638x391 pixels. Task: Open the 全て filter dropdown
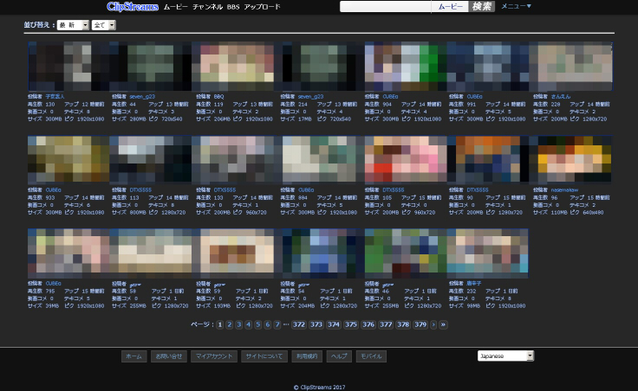[103, 25]
